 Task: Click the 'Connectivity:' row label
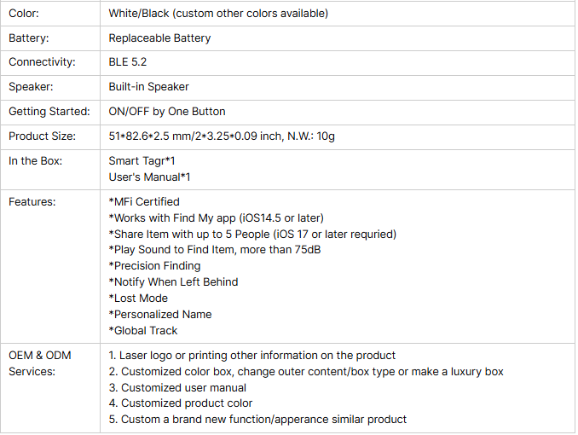pos(42,62)
